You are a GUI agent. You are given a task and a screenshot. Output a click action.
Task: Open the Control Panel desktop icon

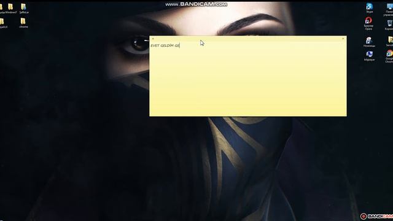pyautogui.click(x=389, y=9)
